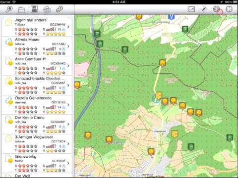Image resolution: width=238 pixels, height=178 pixels.
Task: Open details chevron for Schozachbrückle Oberhei...
Action: [68, 85]
